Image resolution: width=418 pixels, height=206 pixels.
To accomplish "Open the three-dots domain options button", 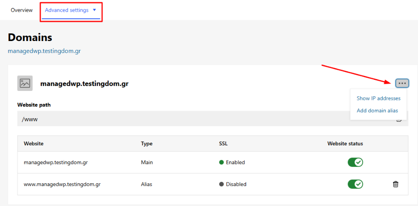I will pos(402,83).
